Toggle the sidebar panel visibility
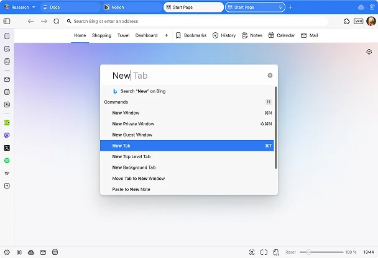The width and height of the screenshot is (378, 258). click(7, 21)
